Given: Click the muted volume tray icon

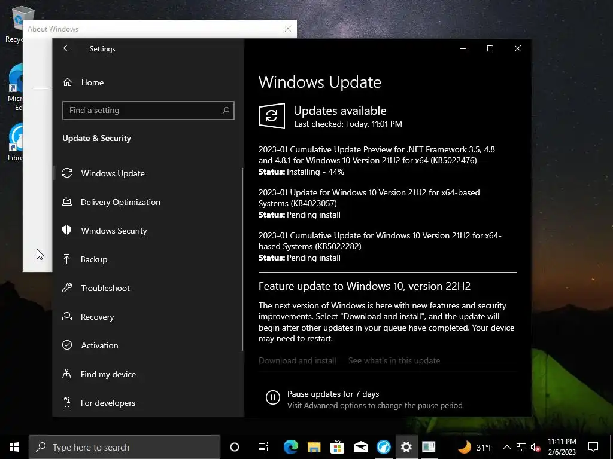Looking at the screenshot, I should tap(536, 448).
